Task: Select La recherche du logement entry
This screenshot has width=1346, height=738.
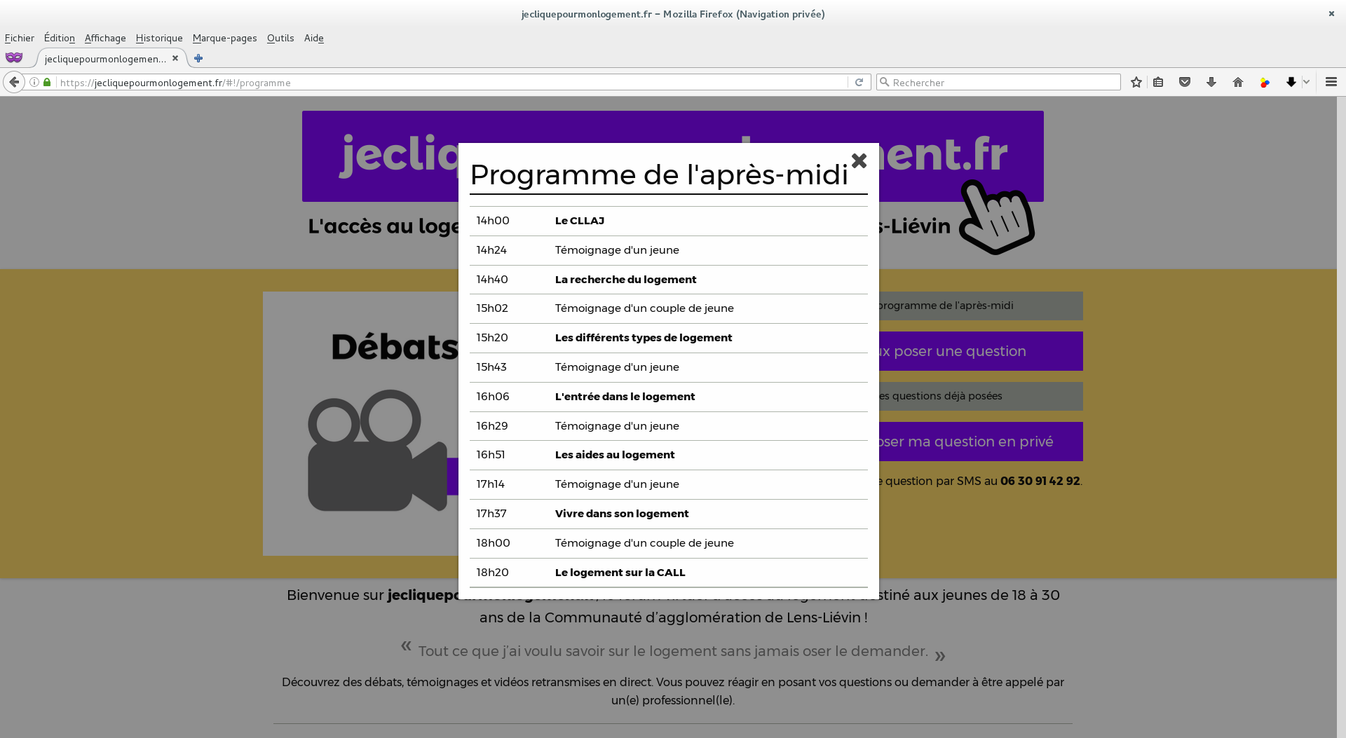Action: pos(669,280)
